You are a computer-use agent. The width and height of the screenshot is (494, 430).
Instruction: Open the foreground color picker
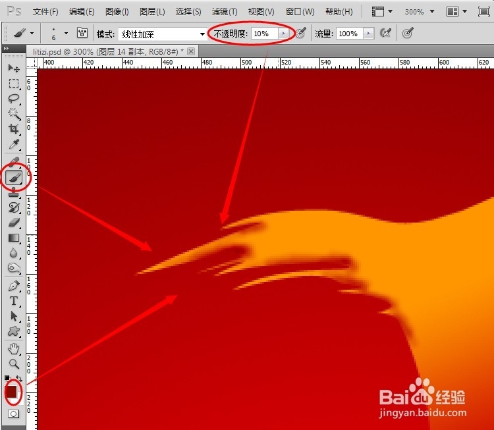tap(11, 391)
